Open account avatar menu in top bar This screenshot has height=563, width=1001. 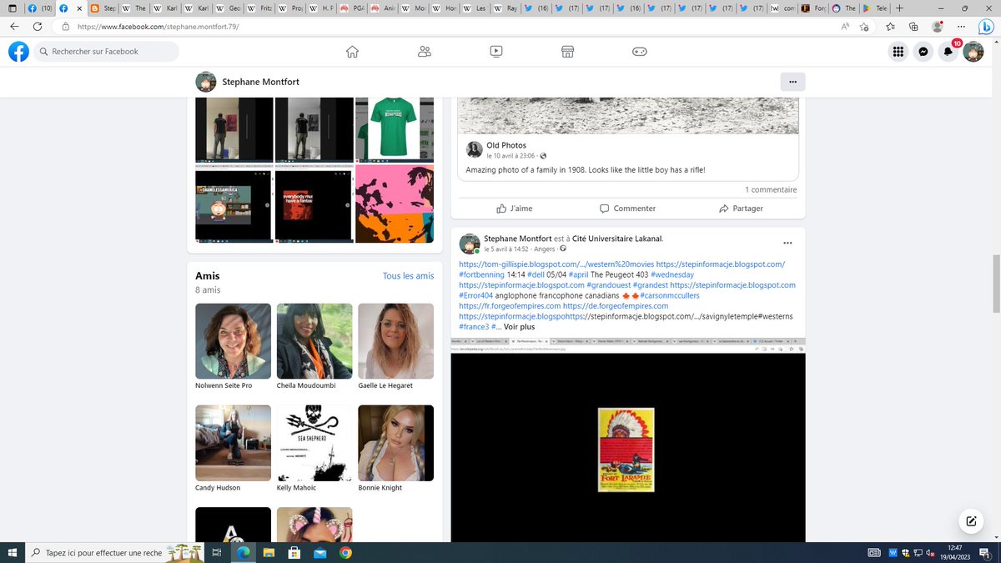click(x=973, y=52)
